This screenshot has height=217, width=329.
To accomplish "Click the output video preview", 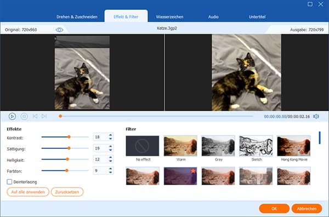I will [x=247, y=72].
